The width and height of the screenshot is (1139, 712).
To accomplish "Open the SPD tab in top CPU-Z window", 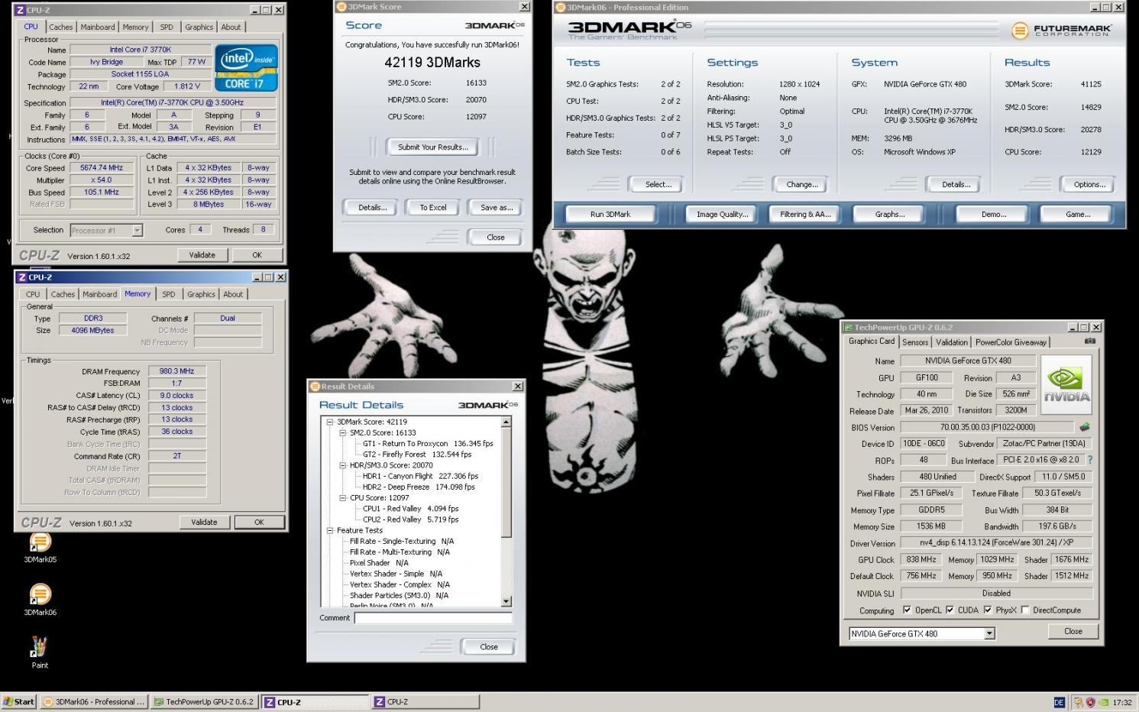I will click(167, 27).
